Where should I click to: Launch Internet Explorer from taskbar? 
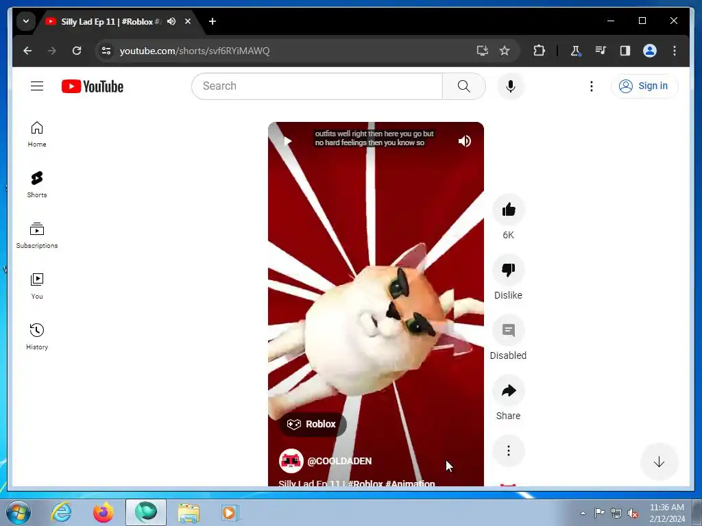click(x=61, y=512)
